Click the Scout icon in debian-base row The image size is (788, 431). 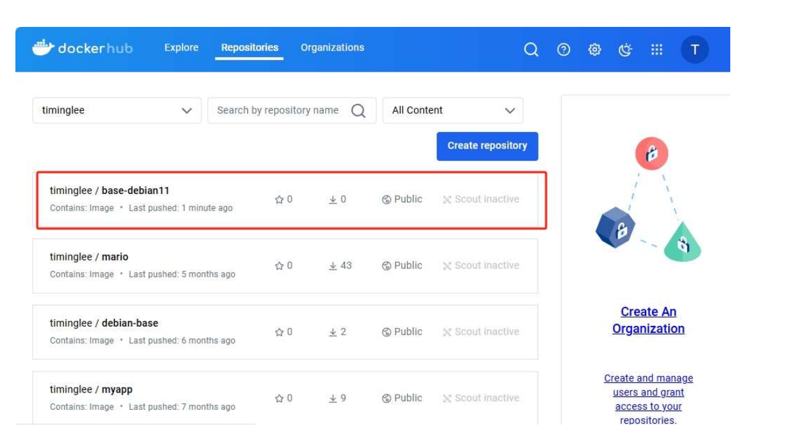[447, 332]
